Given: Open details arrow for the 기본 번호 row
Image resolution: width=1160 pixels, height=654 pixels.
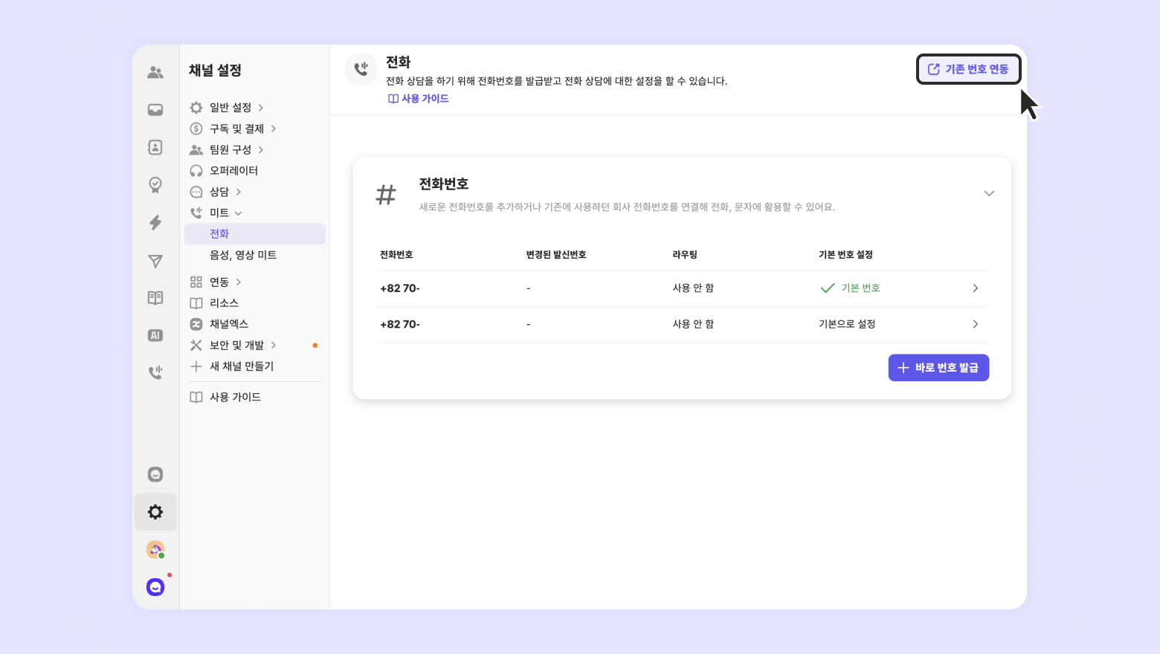Looking at the screenshot, I should pyautogui.click(x=976, y=288).
